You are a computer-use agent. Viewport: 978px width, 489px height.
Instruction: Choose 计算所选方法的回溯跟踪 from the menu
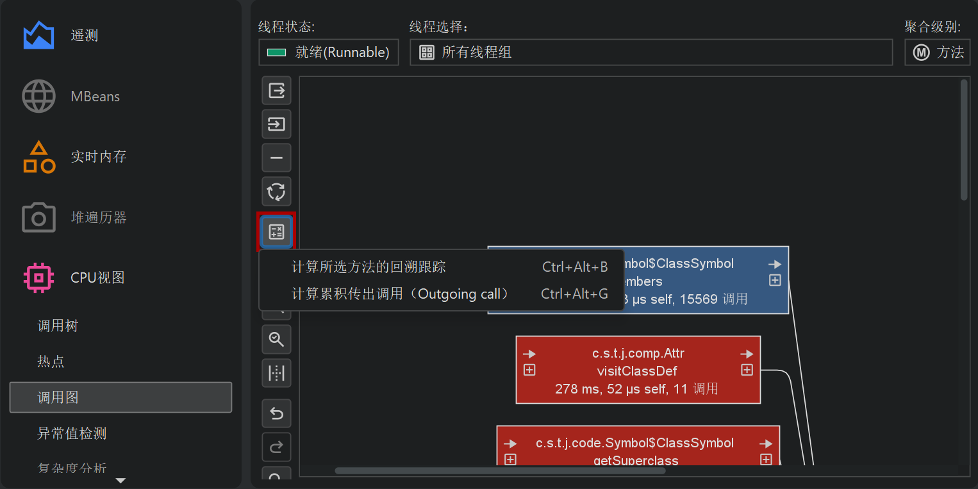tap(442, 267)
